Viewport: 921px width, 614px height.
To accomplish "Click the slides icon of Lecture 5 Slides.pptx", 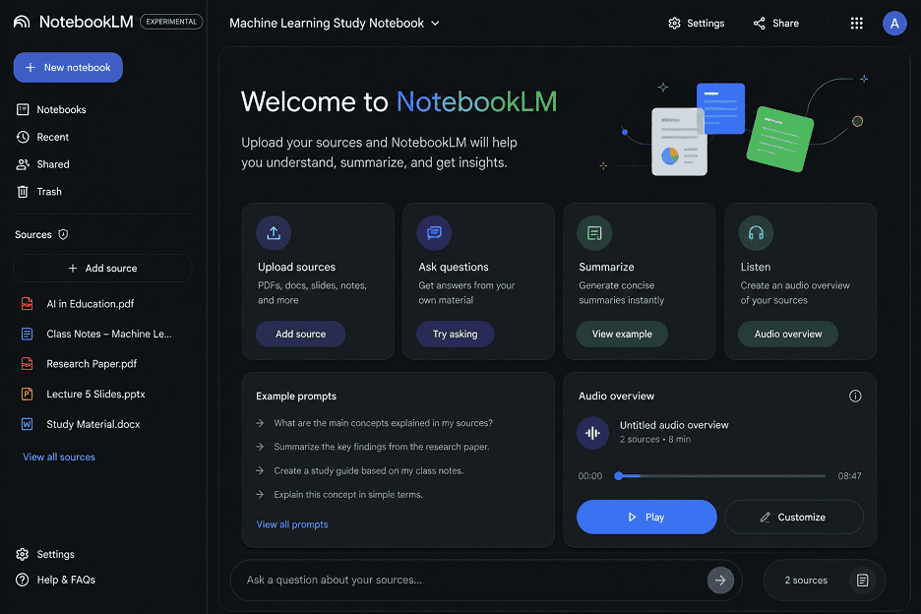I will pyautogui.click(x=27, y=394).
